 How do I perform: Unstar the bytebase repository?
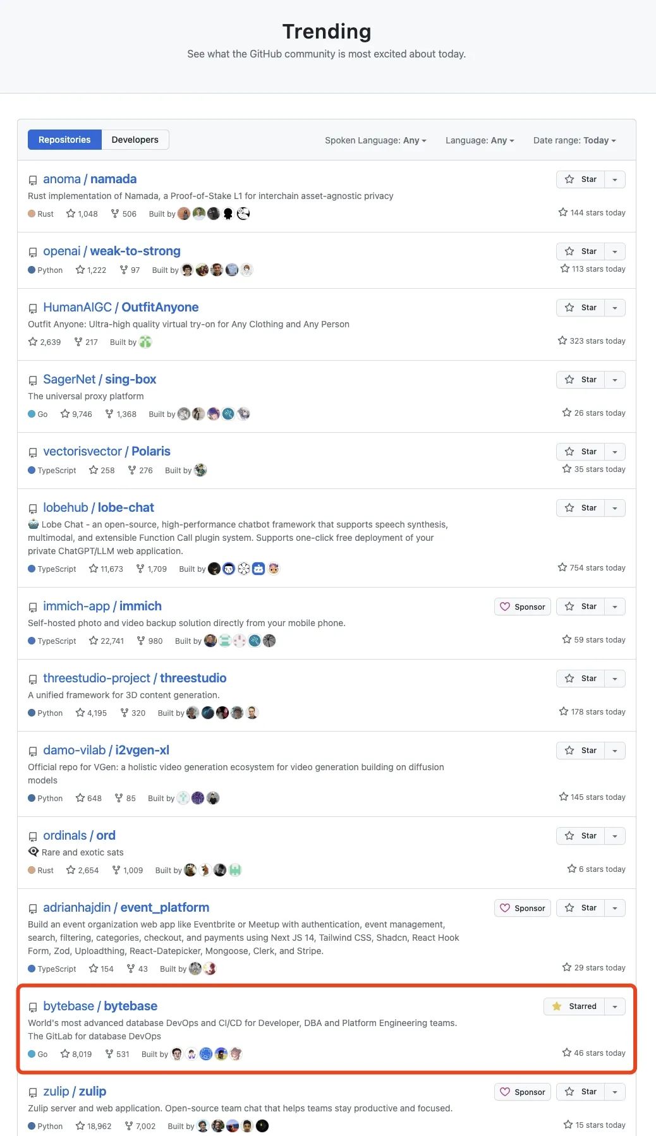click(574, 1006)
